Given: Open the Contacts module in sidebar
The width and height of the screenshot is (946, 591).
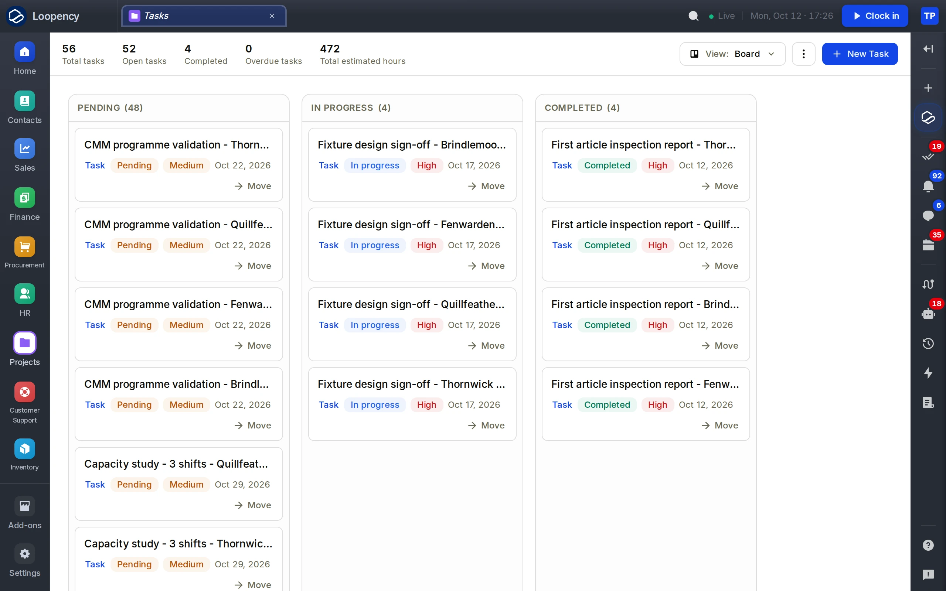Looking at the screenshot, I should (25, 108).
